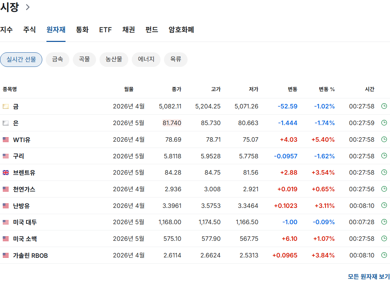This screenshot has height=281, width=390.
Task: Open the 시장 section via its chevron
Action: tap(28, 7)
